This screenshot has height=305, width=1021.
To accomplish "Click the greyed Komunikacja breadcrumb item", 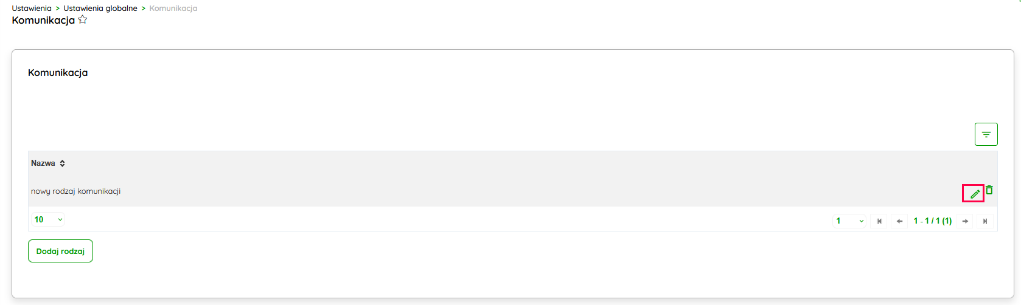I will [x=173, y=9].
